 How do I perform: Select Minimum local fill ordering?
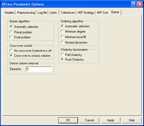pyautogui.click(x=73, y=37)
